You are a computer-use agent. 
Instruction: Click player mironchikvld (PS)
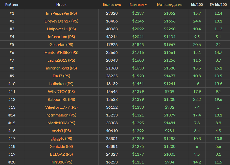[61, 68]
